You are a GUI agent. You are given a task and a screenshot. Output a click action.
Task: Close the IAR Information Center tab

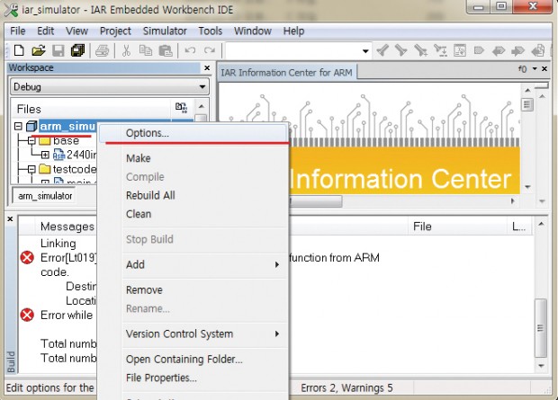click(544, 68)
